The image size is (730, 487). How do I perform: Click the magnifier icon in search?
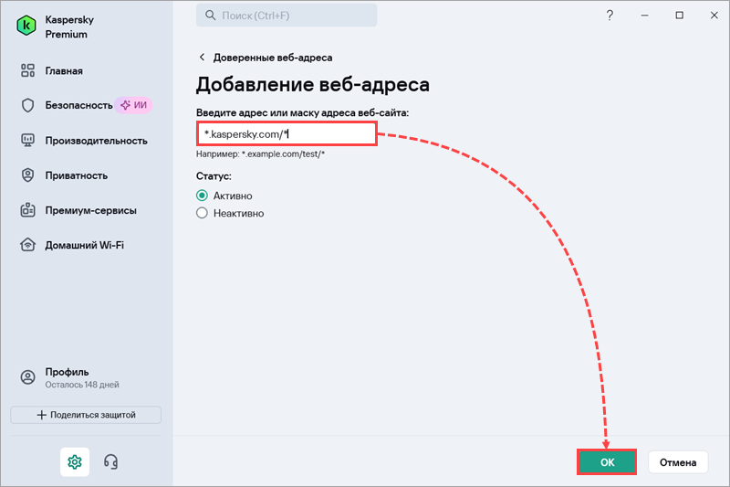211,16
